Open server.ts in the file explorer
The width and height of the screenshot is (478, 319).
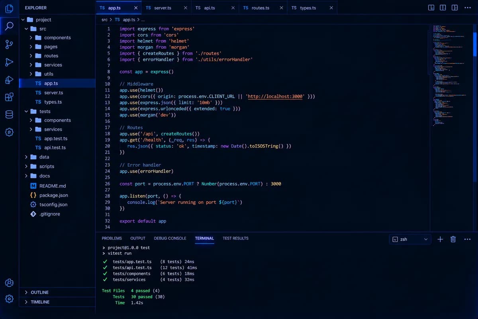pos(57,93)
